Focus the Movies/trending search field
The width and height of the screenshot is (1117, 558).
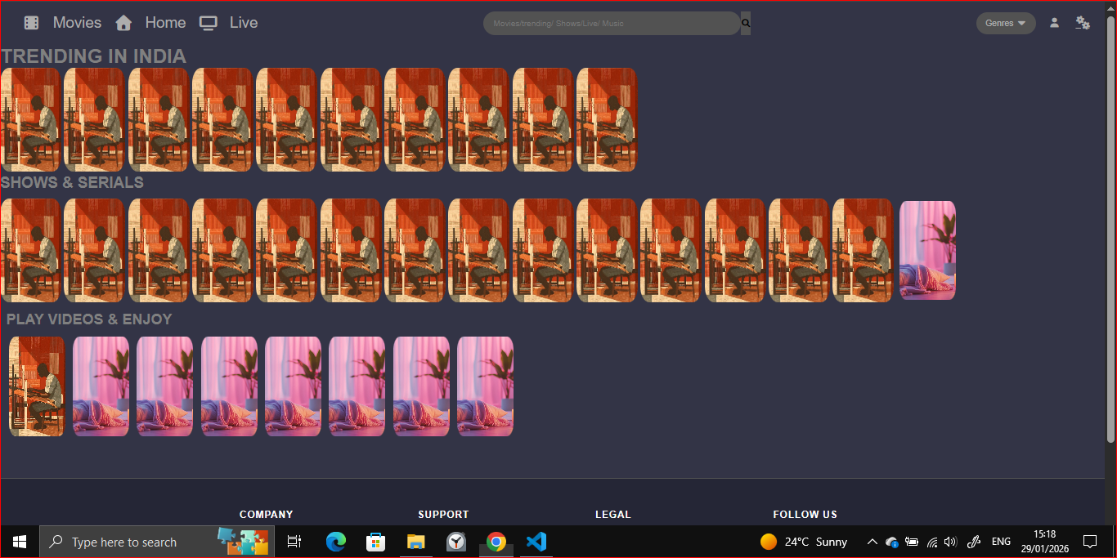tap(611, 23)
